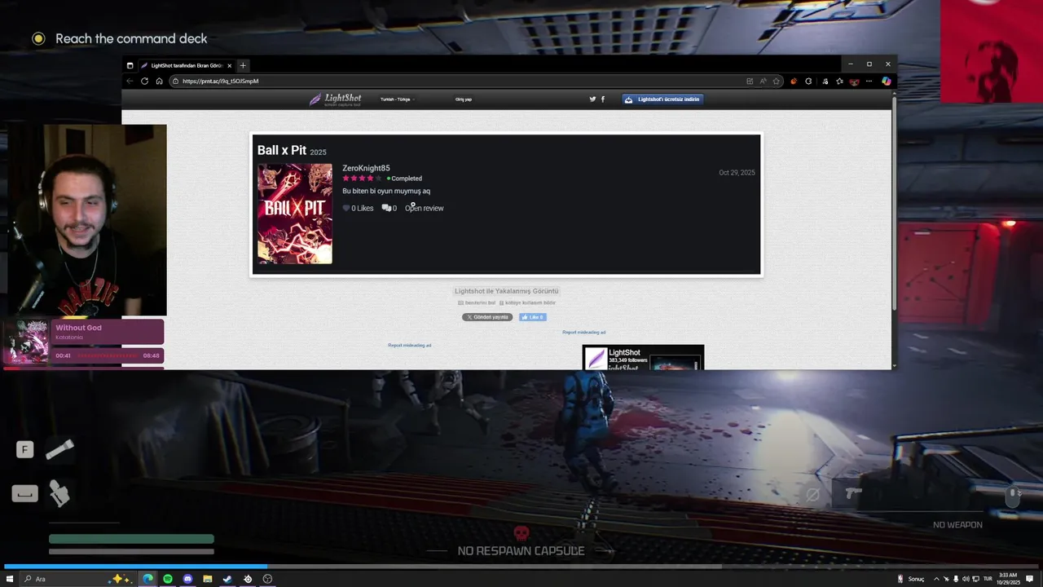Add page to favorites star icon
This screenshot has height=587, width=1043.
click(x=776, y=82)
